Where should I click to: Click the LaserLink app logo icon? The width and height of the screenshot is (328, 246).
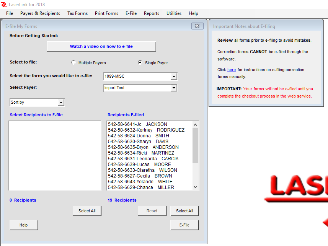[4, 4]
